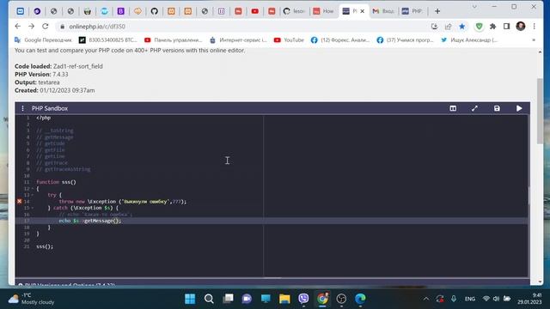550x309 pixels.
Task: Open the Chrome profile avatar
Action: pyautogui.click(x=521, y=26)
